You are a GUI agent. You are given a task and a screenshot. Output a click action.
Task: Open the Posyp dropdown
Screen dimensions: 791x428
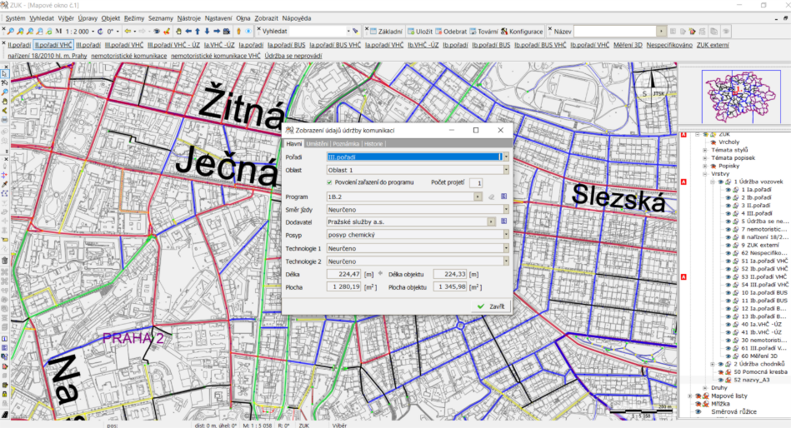tap(506, 235)
